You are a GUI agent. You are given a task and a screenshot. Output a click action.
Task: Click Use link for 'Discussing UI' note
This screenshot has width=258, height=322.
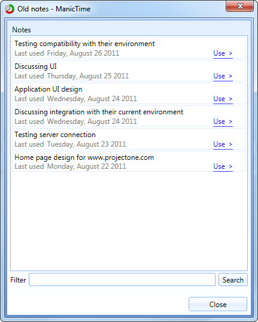(x=223, y=76)
